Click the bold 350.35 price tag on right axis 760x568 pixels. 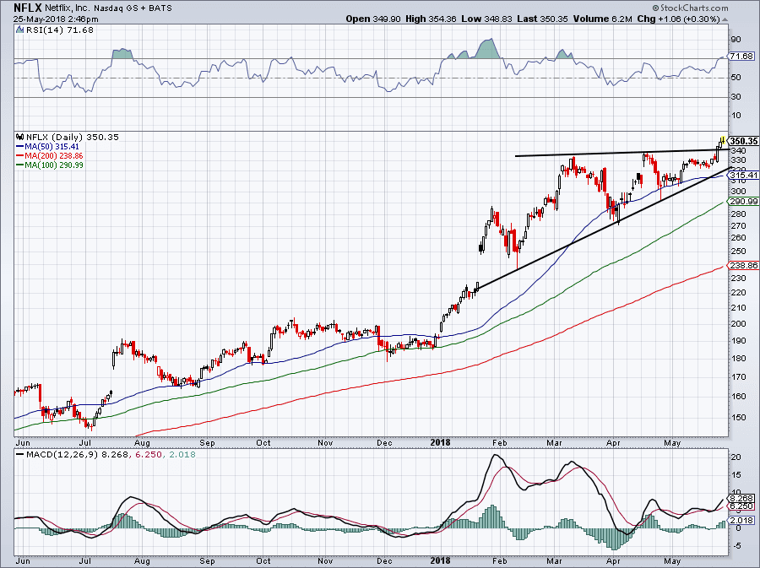(744, 141)
